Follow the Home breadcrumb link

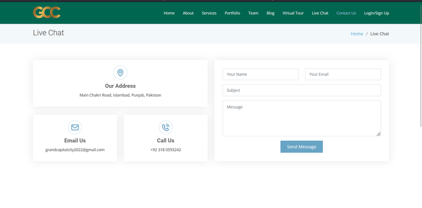[357, 34]
